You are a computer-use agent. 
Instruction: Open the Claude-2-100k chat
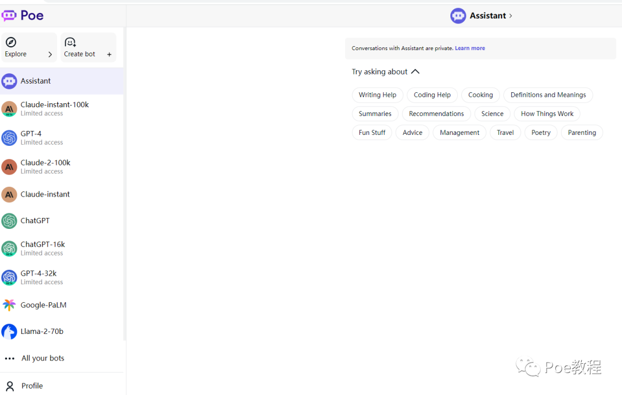pos(62,167)
